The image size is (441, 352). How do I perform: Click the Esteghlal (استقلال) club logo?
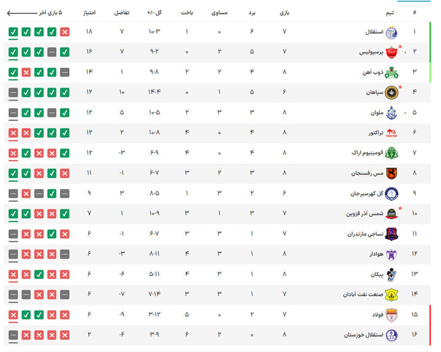(393, 32)
